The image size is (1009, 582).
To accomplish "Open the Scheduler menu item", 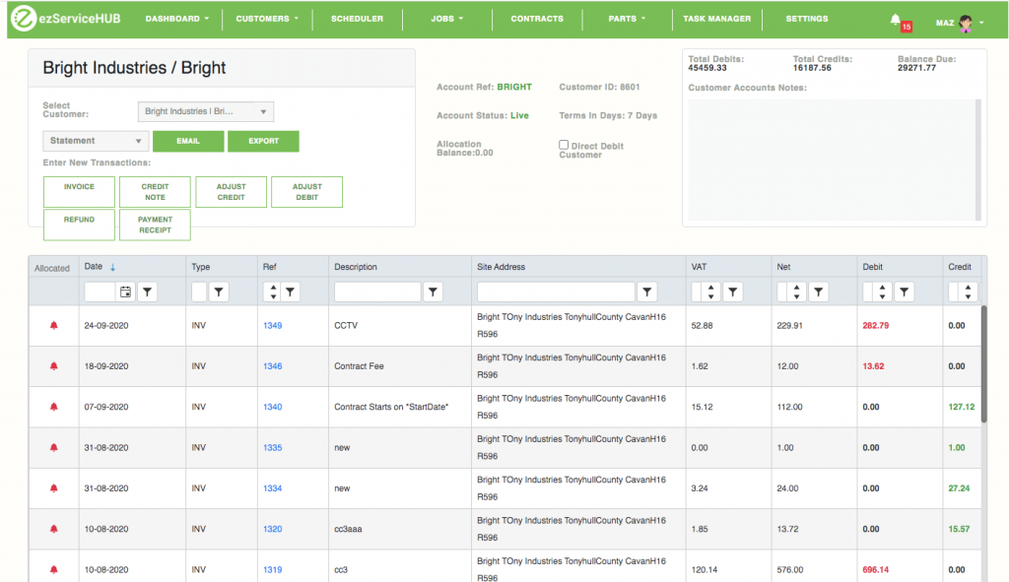I will (357, 19).
